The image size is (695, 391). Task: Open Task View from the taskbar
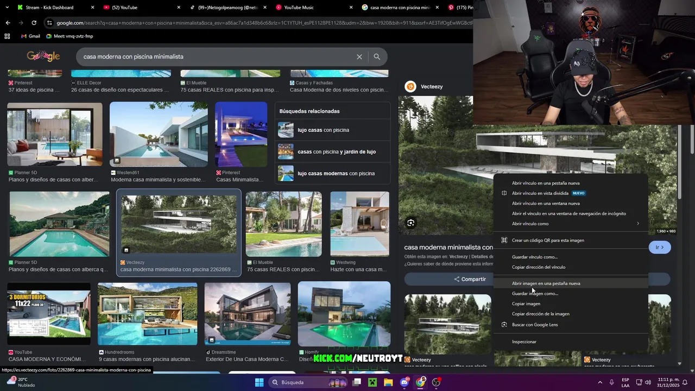(357, 382)
